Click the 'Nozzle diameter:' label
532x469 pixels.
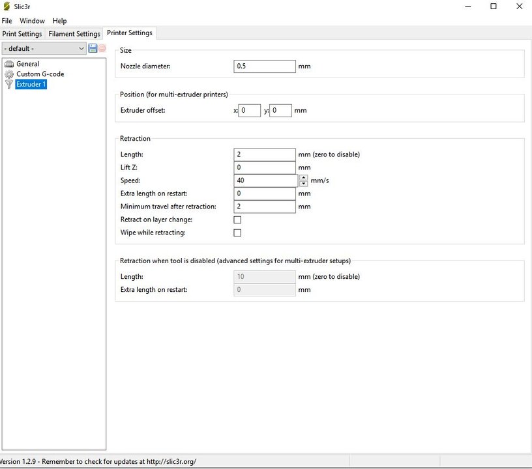click(145, 66)
